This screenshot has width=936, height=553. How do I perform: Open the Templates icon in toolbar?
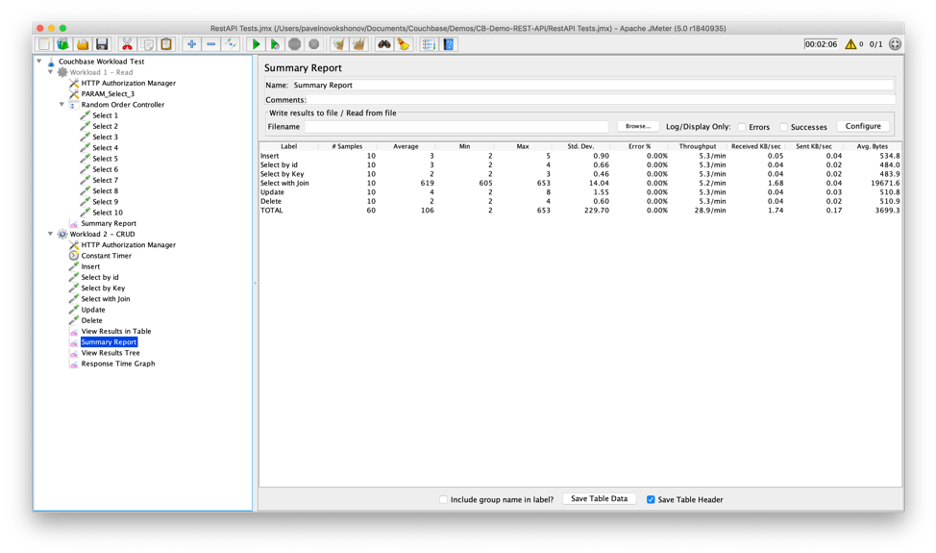tap(63, 44)
